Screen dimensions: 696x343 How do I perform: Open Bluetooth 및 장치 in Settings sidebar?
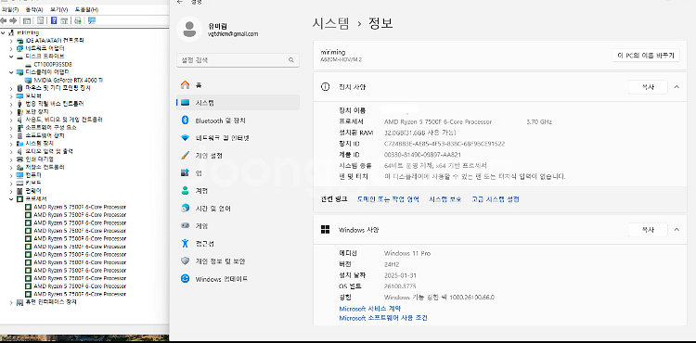[238, 121]
